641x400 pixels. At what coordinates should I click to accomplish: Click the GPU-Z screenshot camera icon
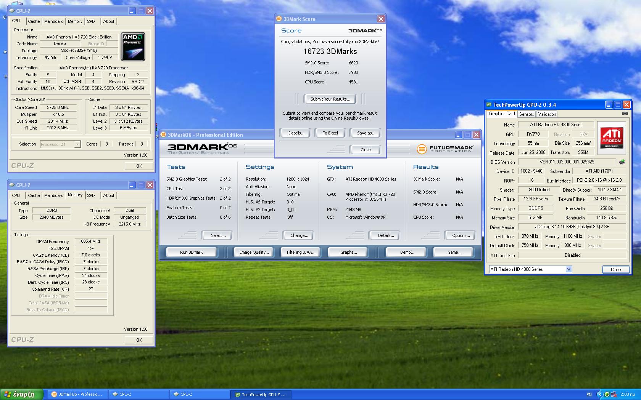pyautogui.click(x=625, y=114)
